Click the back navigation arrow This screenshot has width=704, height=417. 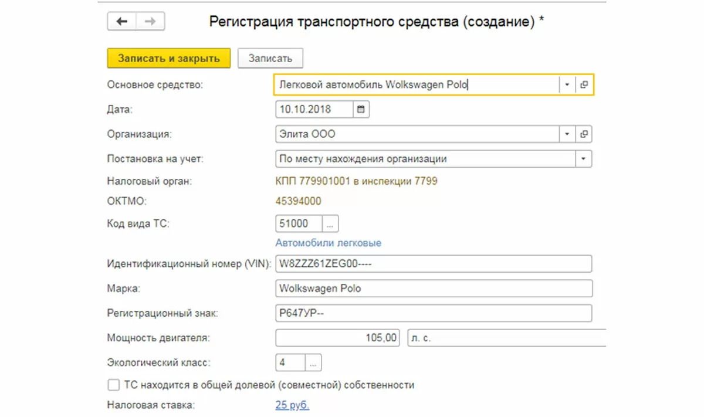121,22
